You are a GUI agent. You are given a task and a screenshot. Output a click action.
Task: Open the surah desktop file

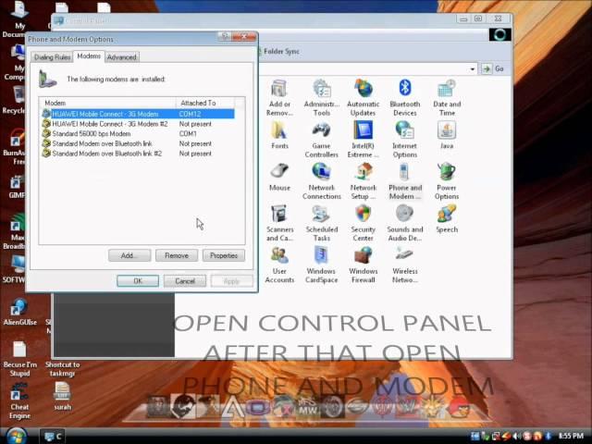pyautogui.click(x=62, y=397)
